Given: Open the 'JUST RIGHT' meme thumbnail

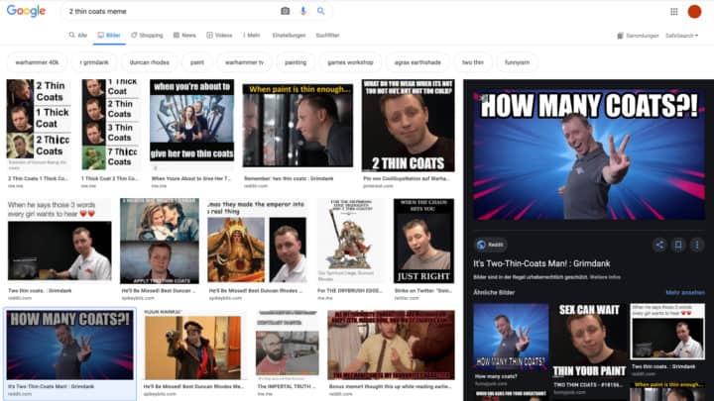Looking at the screenshot, I should (x=424, y=241).
